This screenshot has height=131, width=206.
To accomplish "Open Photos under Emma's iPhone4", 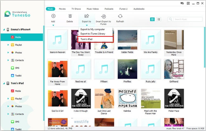I will [x=18, y=53].
